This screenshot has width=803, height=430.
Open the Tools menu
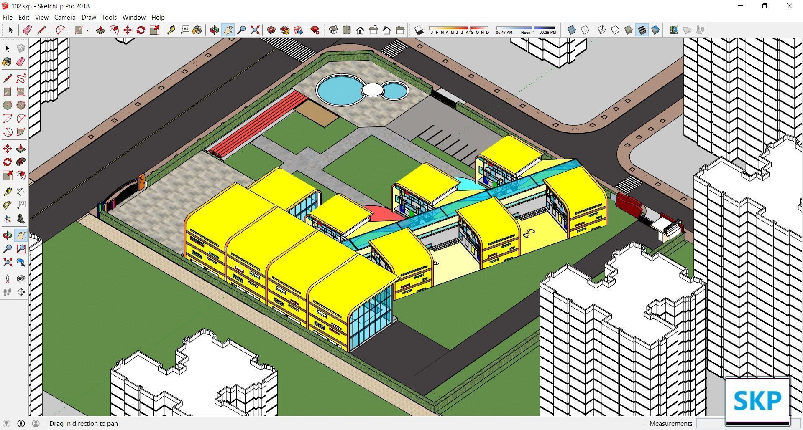109,17
